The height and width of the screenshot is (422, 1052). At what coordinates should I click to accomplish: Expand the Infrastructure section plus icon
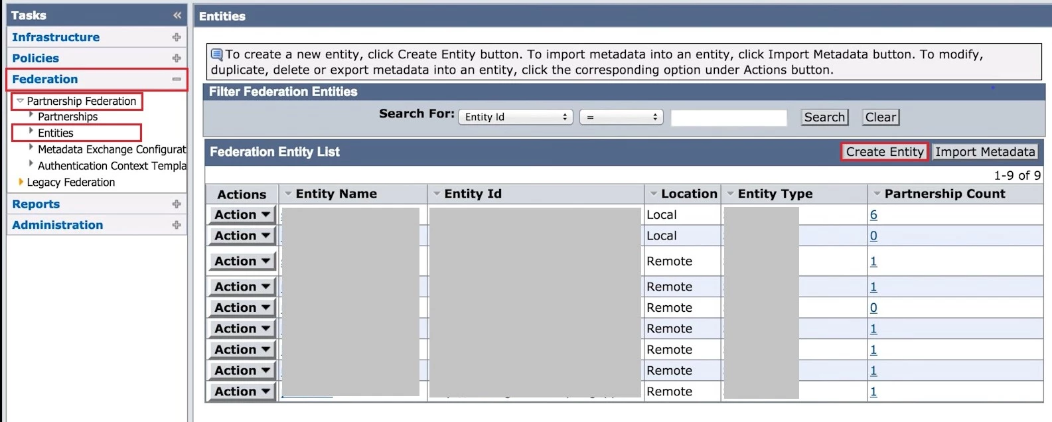click(x=177, y=37)
